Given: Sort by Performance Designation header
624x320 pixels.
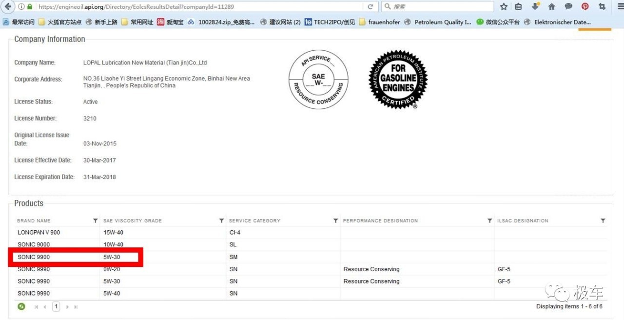Looking at the screenshot, I should pyautogui.click(x=380, y=221).
